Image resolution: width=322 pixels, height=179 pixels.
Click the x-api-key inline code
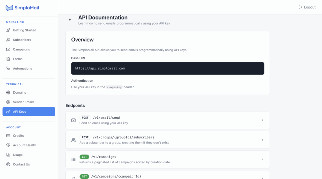[x=114, y=87]
